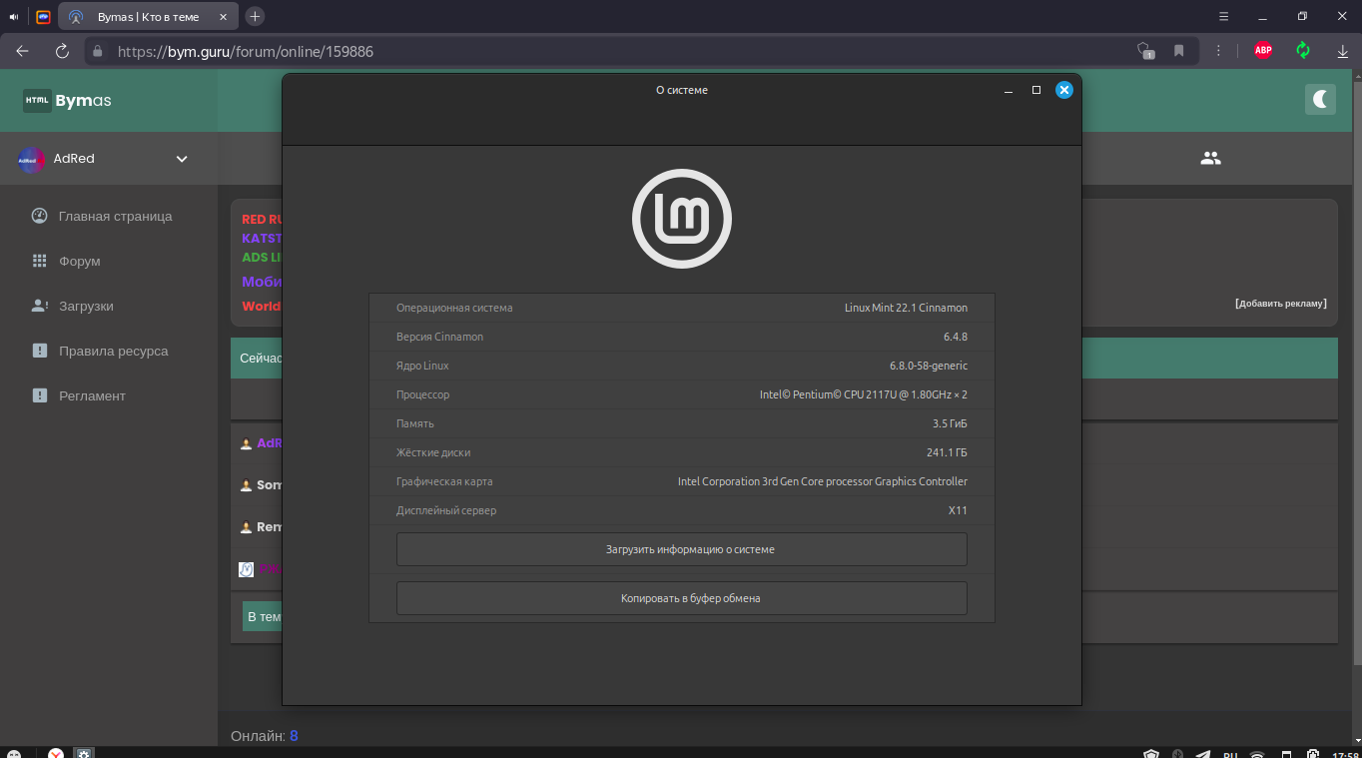
Task: Click the URL address bar field
Action: click(x=599, y=51)
